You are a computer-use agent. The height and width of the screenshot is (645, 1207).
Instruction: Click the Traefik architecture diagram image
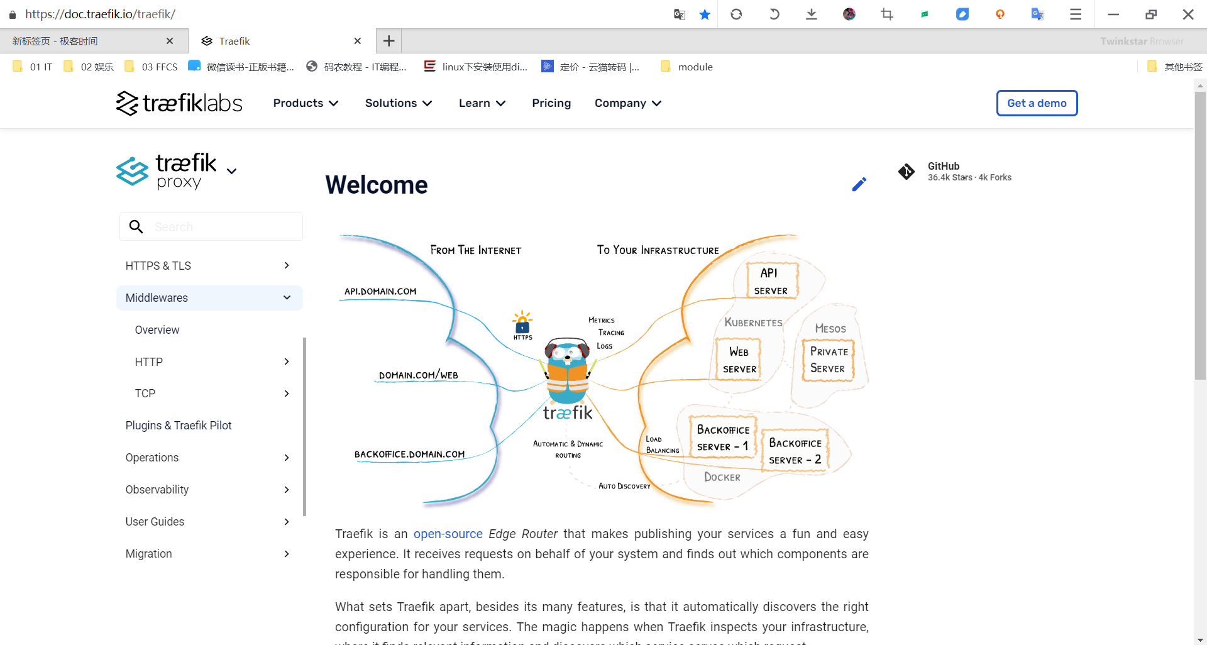[602, 370]
